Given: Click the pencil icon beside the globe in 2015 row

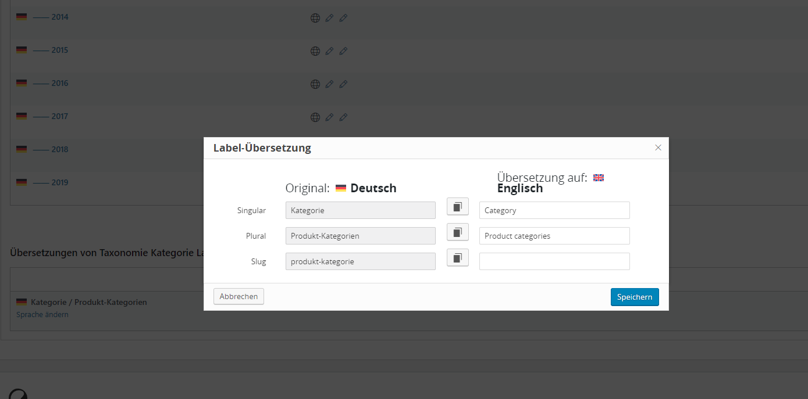Looking at the screenshot, I should pyautogui.click(x=329, y=51).
